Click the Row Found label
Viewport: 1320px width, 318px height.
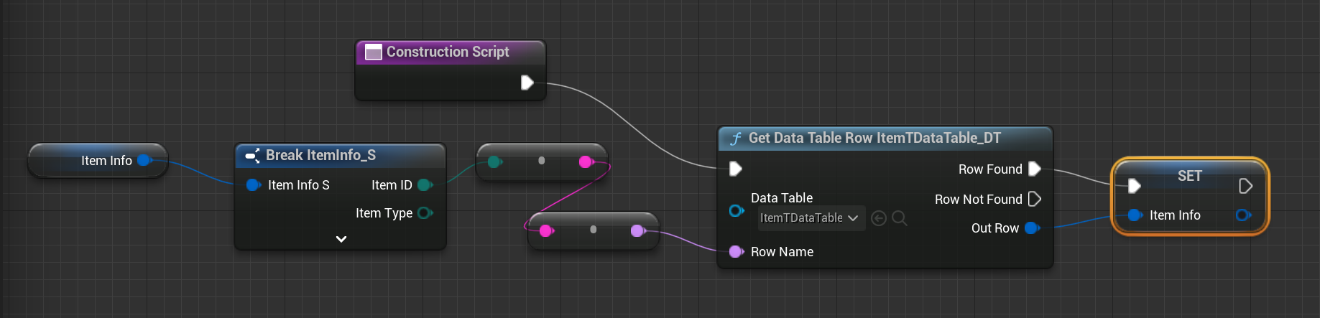pyautogui.click(x=989, y=169)
